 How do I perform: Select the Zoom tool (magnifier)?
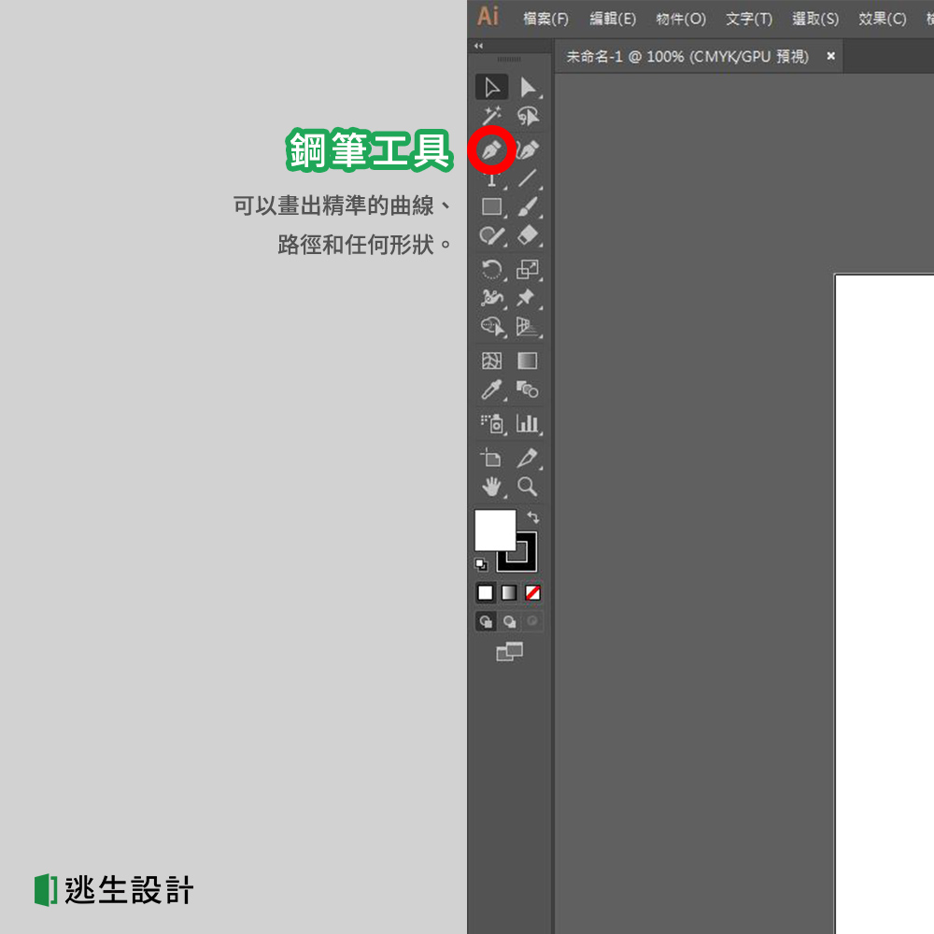click(527, 486)
